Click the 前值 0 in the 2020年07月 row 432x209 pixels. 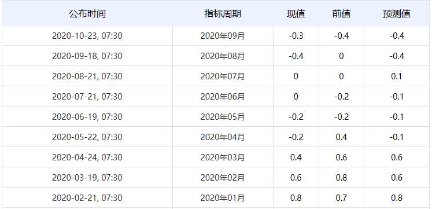point(341,76)
